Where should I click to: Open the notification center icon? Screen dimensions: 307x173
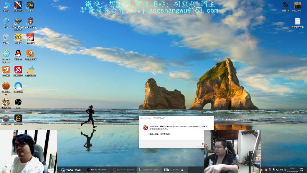[x=302, y=170]
